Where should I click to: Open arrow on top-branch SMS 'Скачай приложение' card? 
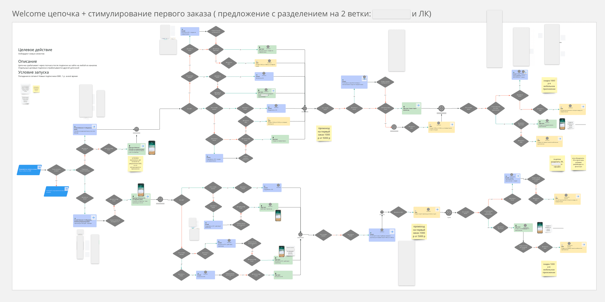click(x=583, y=107)
